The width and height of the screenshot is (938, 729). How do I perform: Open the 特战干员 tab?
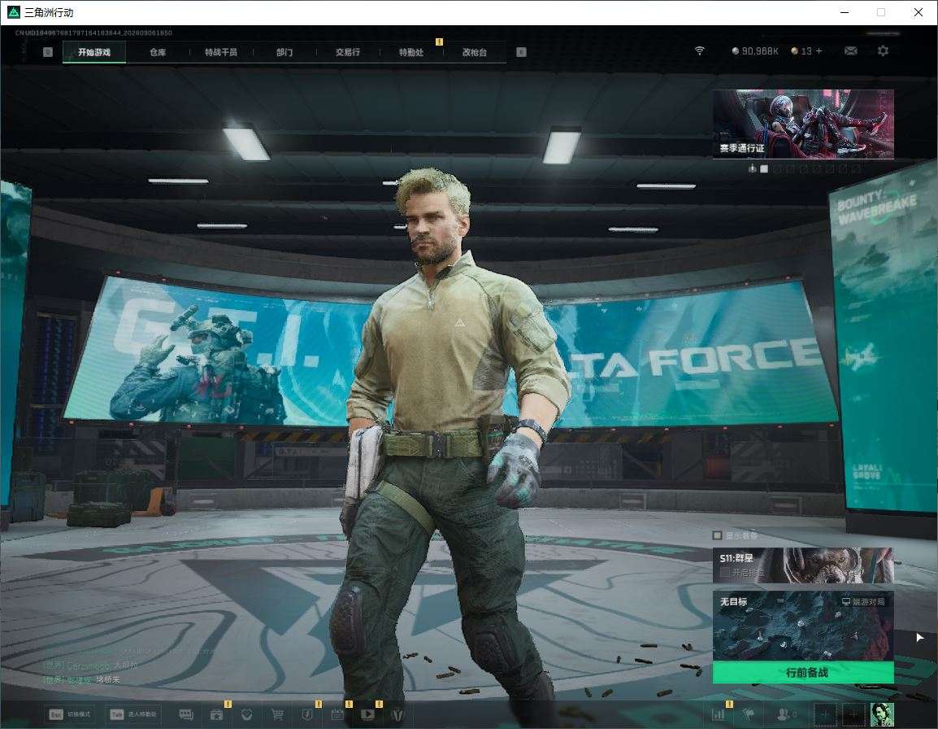[x=221, y=52]
